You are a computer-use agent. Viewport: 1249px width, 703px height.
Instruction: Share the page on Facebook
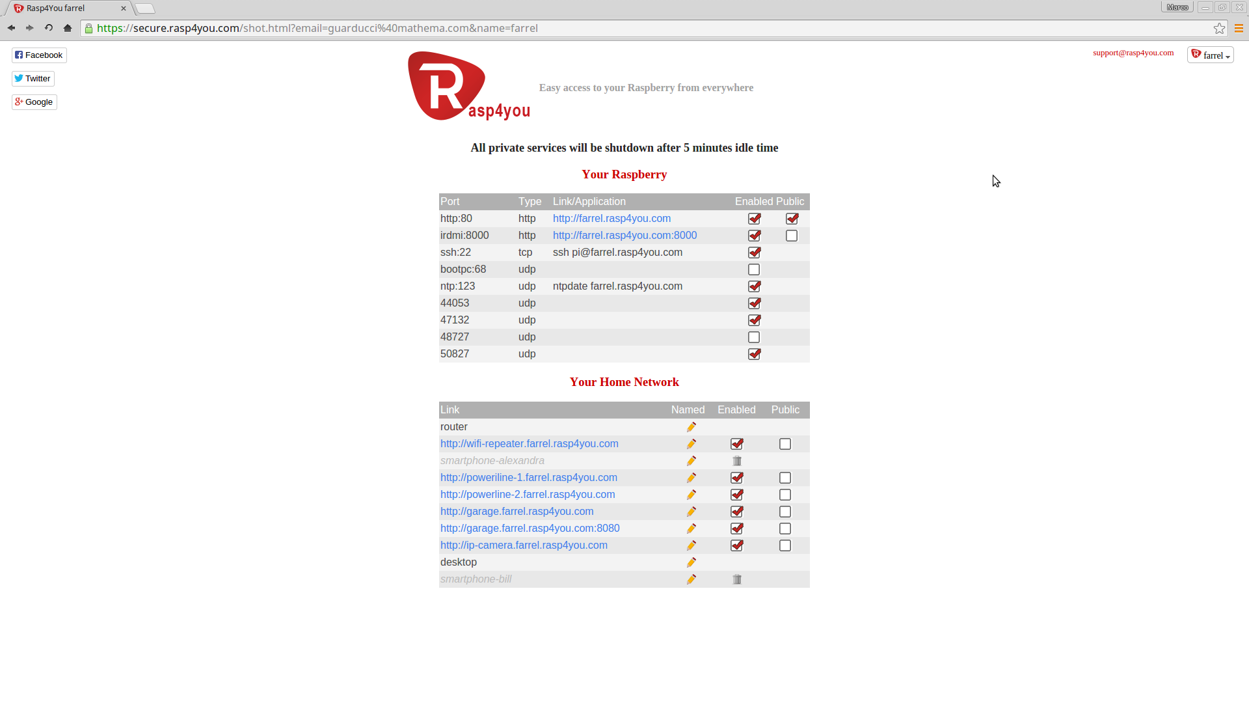click(38, 55)
